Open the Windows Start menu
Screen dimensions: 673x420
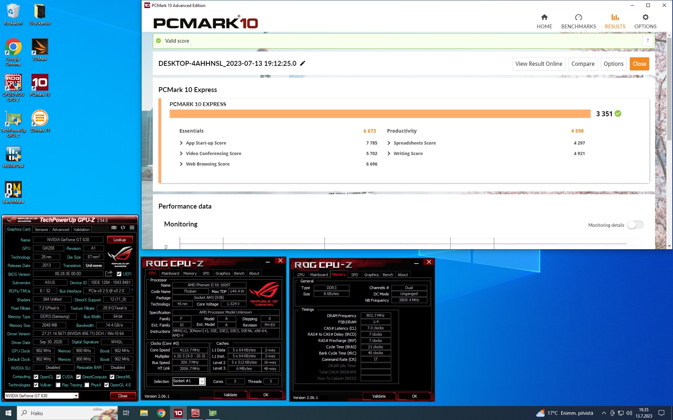pyautogui.click(x=8, y=413)
